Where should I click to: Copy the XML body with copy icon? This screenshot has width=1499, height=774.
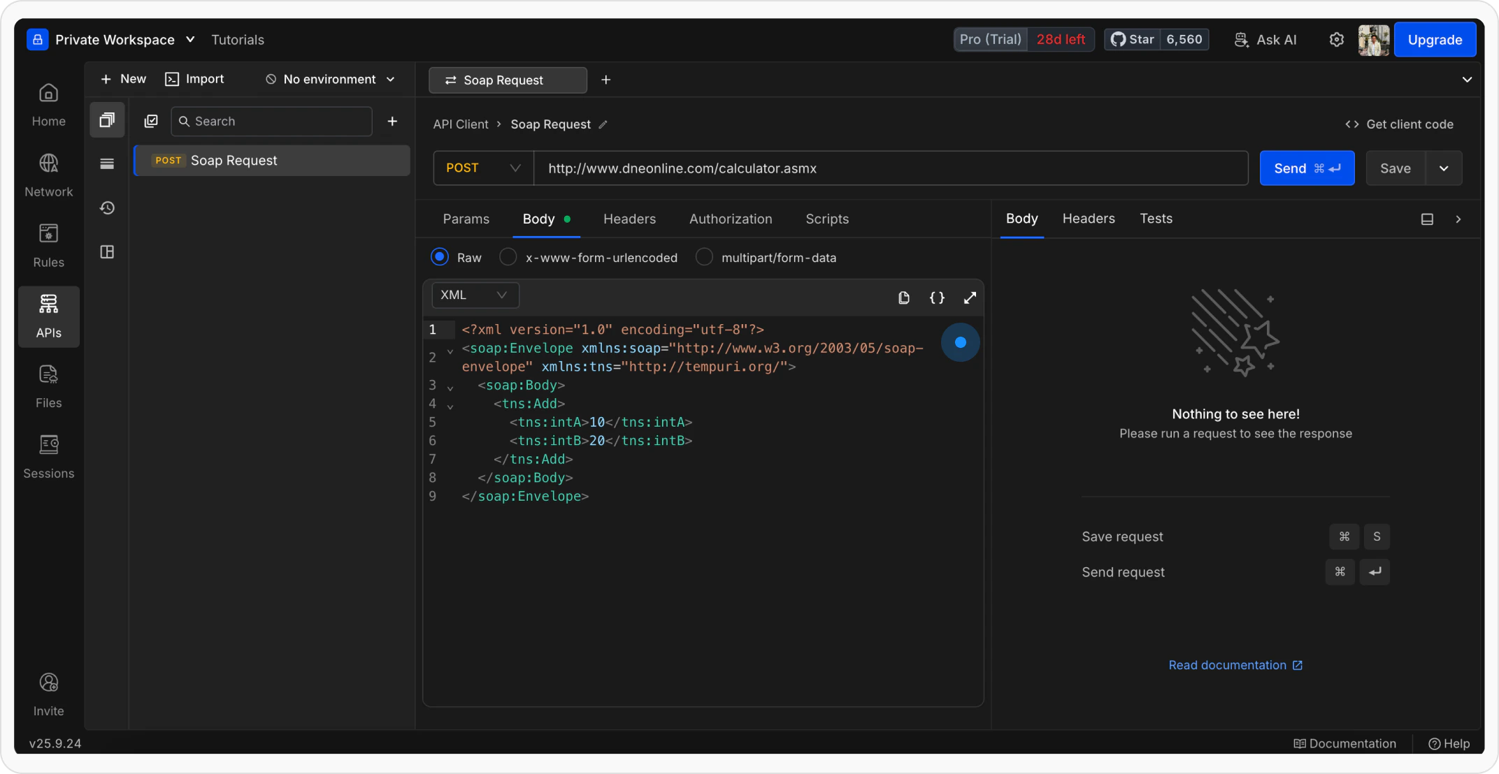(904, 298)
